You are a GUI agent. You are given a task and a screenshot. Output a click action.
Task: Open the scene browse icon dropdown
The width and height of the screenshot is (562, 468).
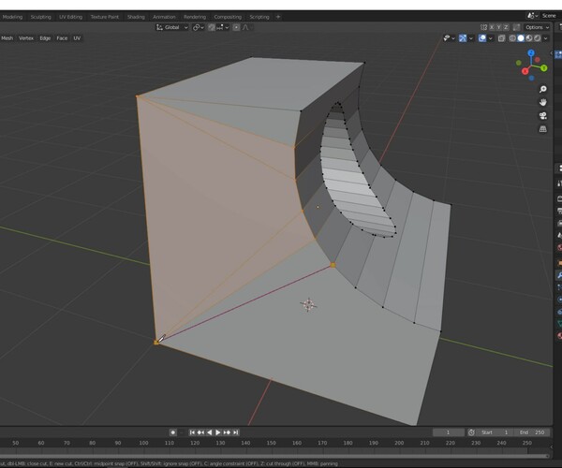click(532, 16)
